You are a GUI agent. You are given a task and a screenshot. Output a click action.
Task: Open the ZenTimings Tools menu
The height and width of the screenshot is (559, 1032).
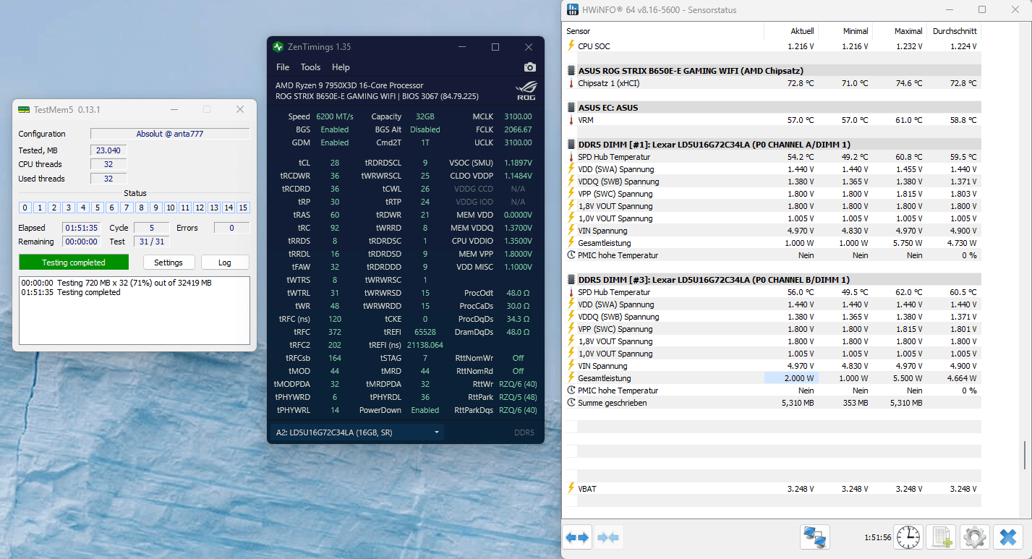pyautogui.click(x=310, y=67)
